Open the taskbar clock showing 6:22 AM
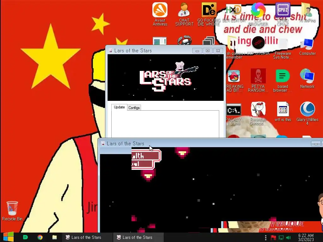 point(306,237)
